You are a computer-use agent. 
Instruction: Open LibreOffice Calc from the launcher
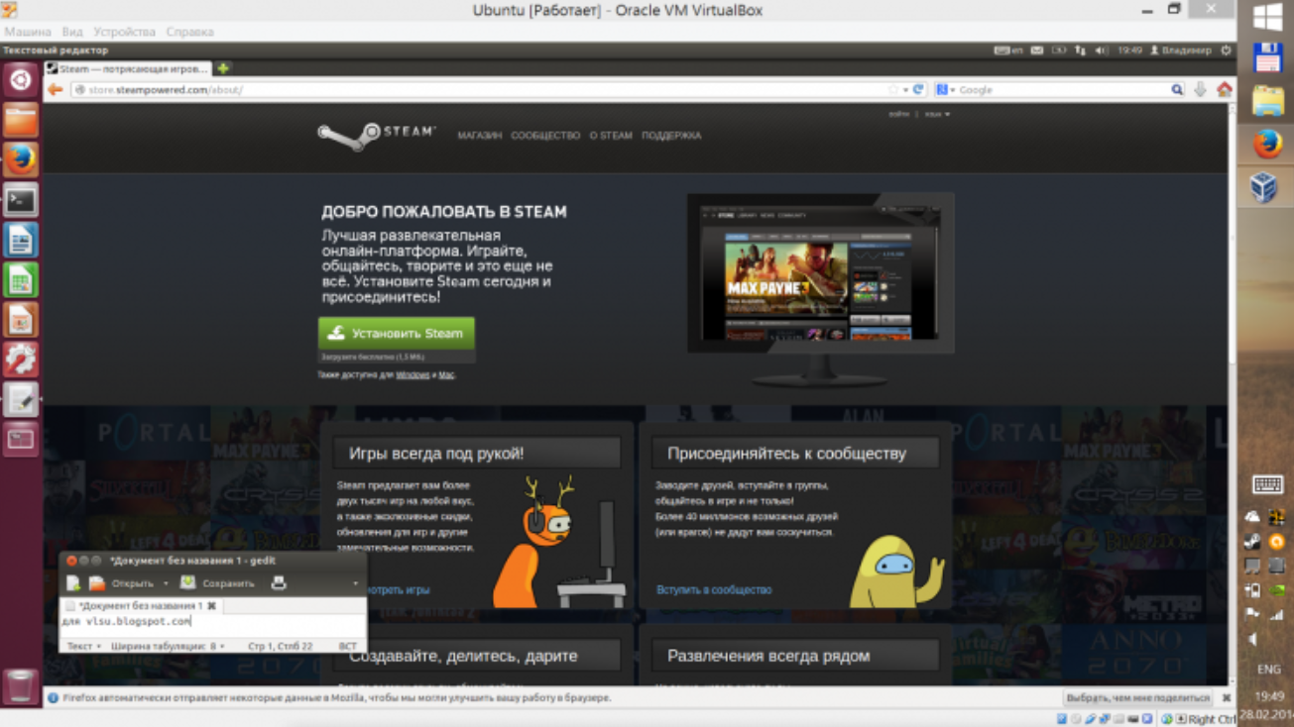[20, 280]
